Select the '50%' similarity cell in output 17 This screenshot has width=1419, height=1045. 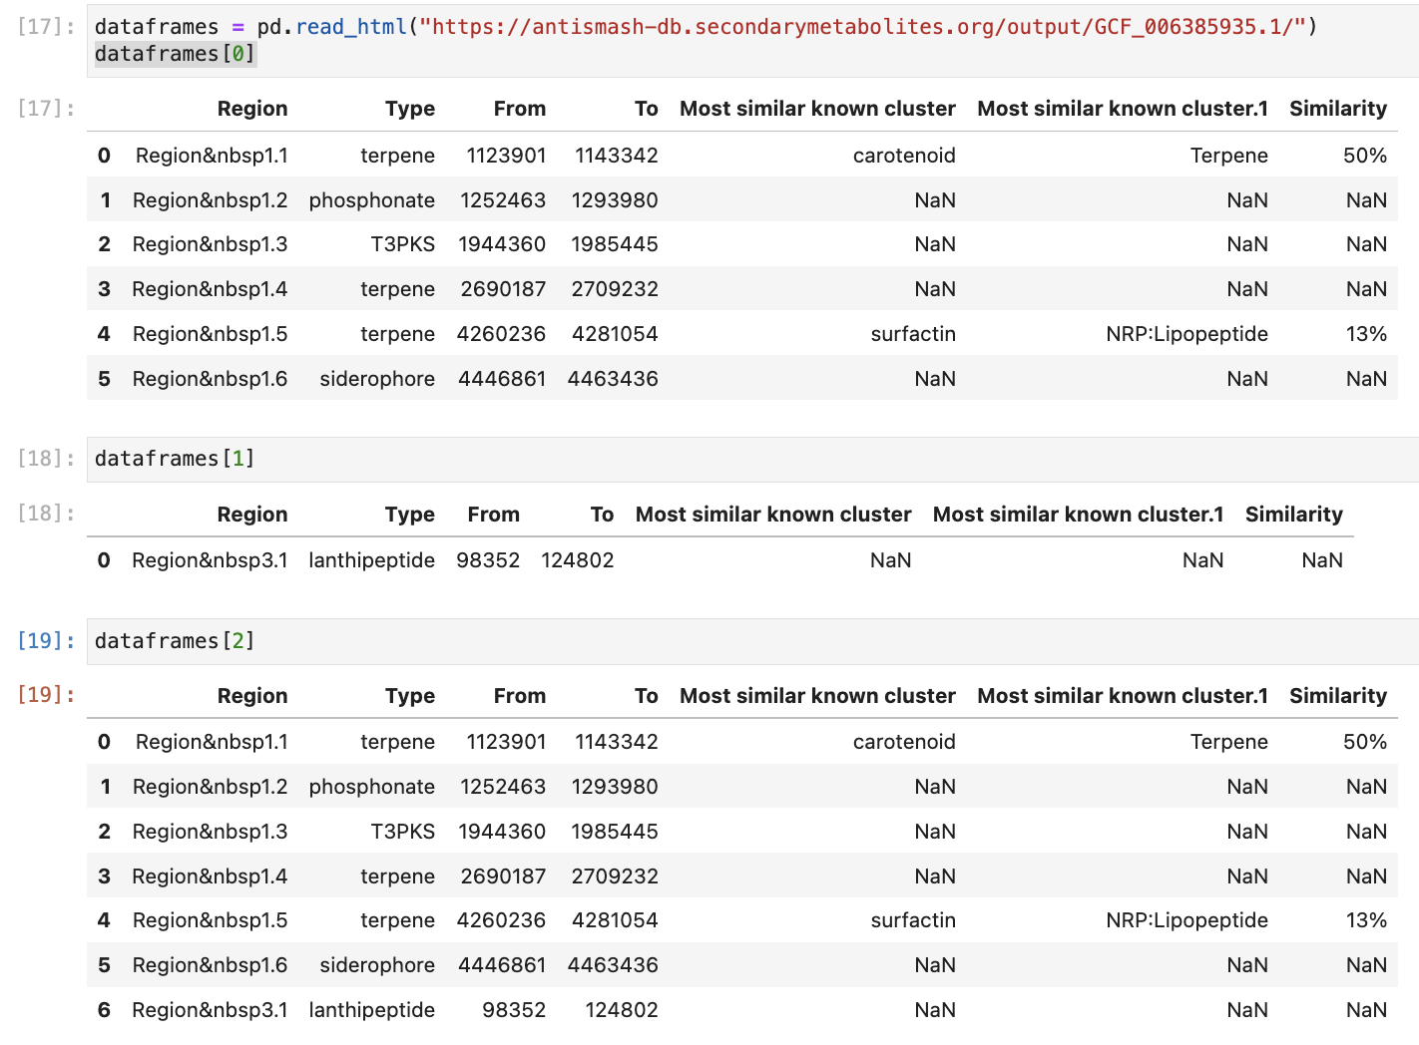(1365, 156)
